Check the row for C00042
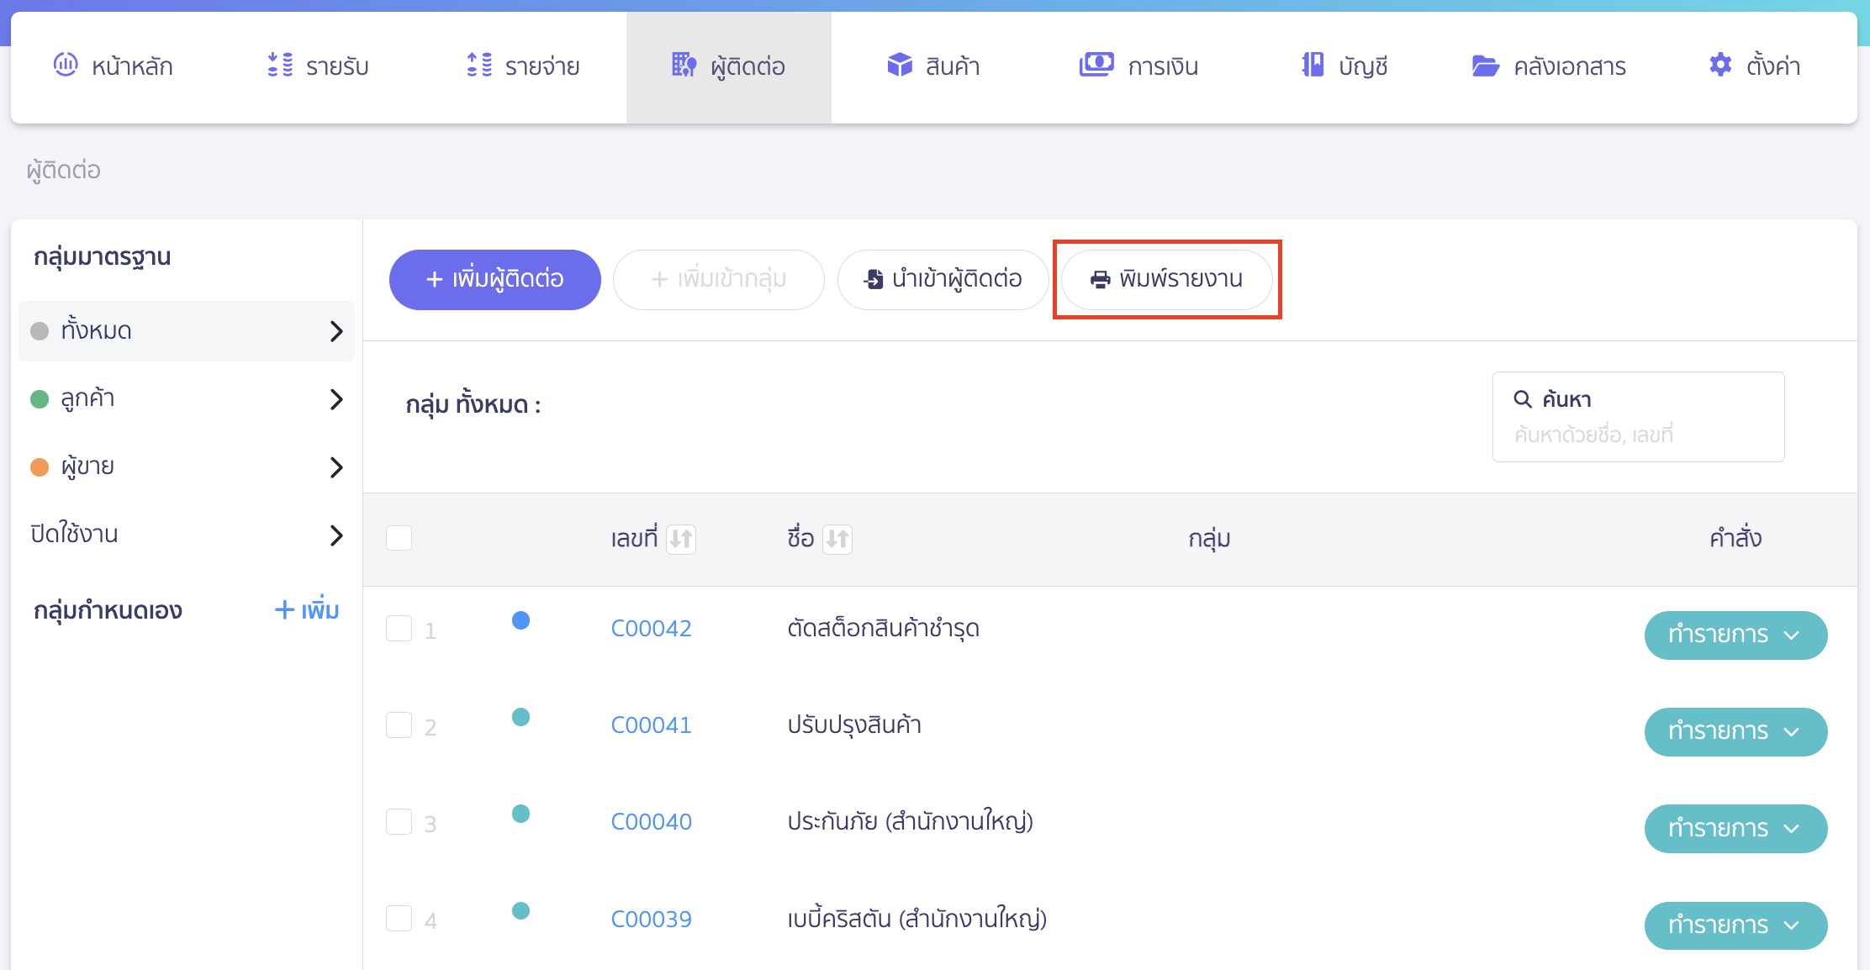 399,629
